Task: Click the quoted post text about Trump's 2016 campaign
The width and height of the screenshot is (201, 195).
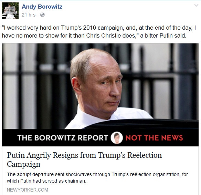Action: (x=99, y=32)
